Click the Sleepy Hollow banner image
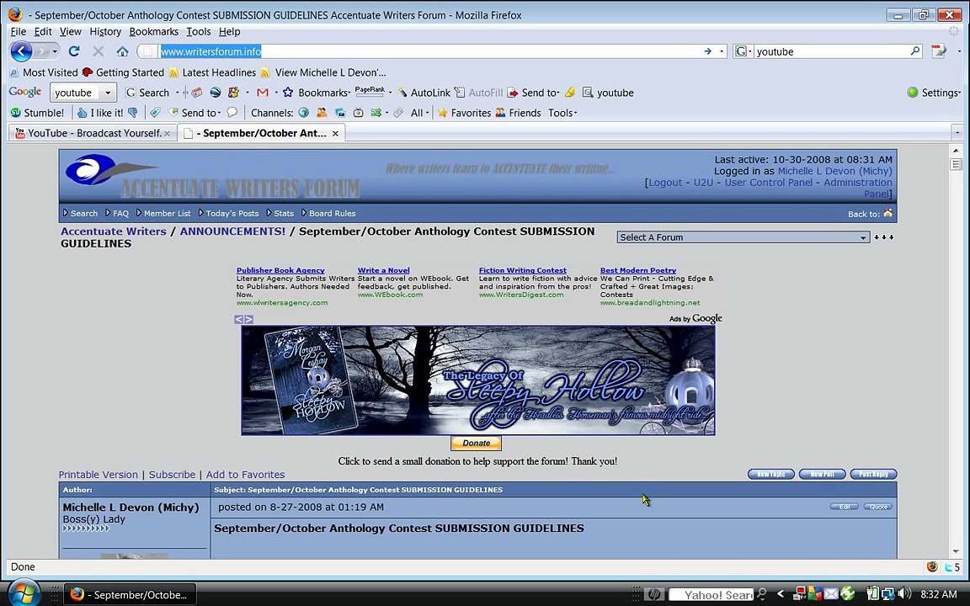The height and width of the screenshot is (606, 970). pyautogui.click(x=478, y=381)
